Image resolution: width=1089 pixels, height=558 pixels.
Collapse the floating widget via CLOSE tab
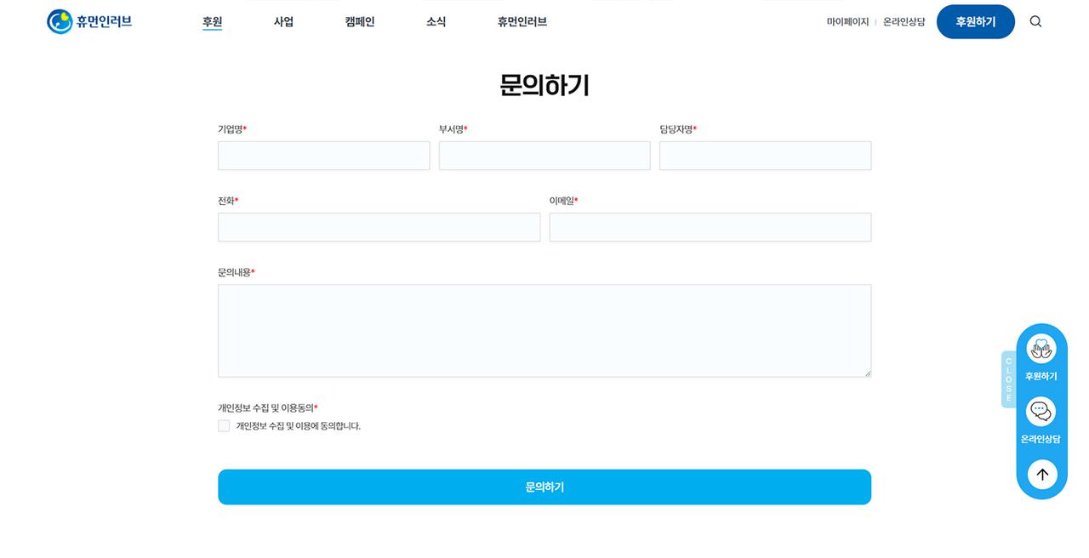(1008, 379)
